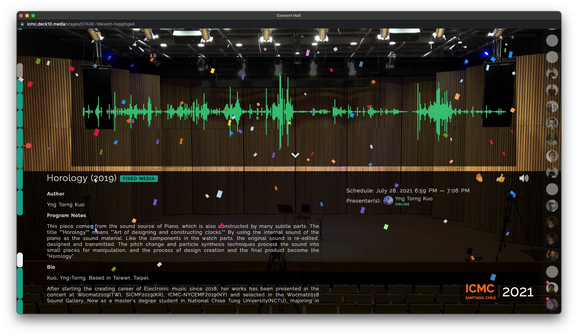Select the gray event segment on timeline
This screenshot has width=578, height=336.
coord(20,71)
